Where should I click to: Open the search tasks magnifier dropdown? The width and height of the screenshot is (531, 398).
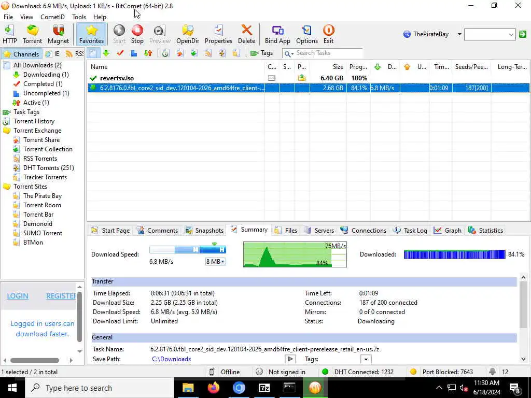(x=288, y=53)
